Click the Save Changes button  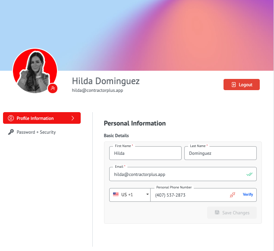[232, 213]
